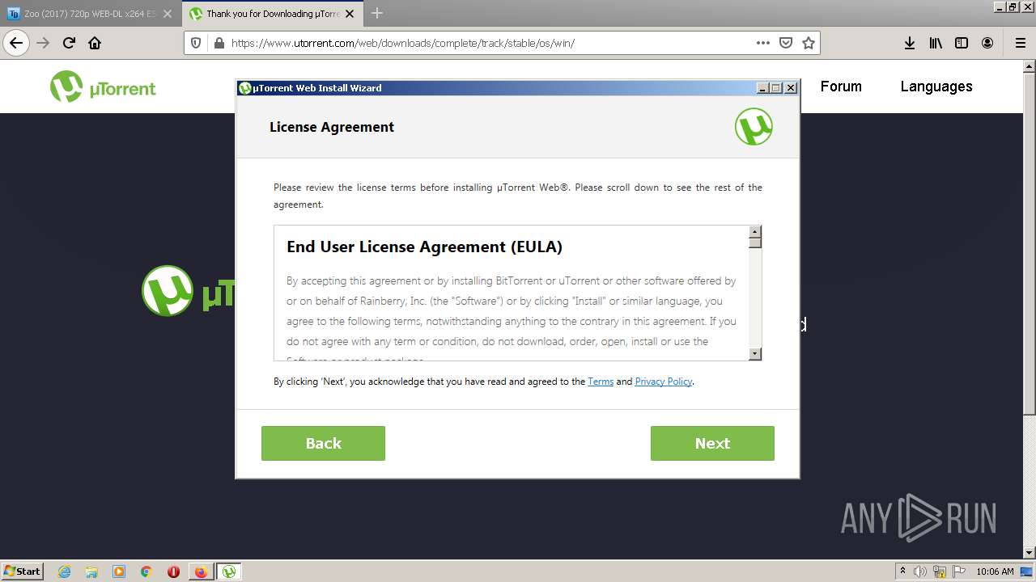
Task: Open Windows Explorer from taskbar
Action: point(91,571)
